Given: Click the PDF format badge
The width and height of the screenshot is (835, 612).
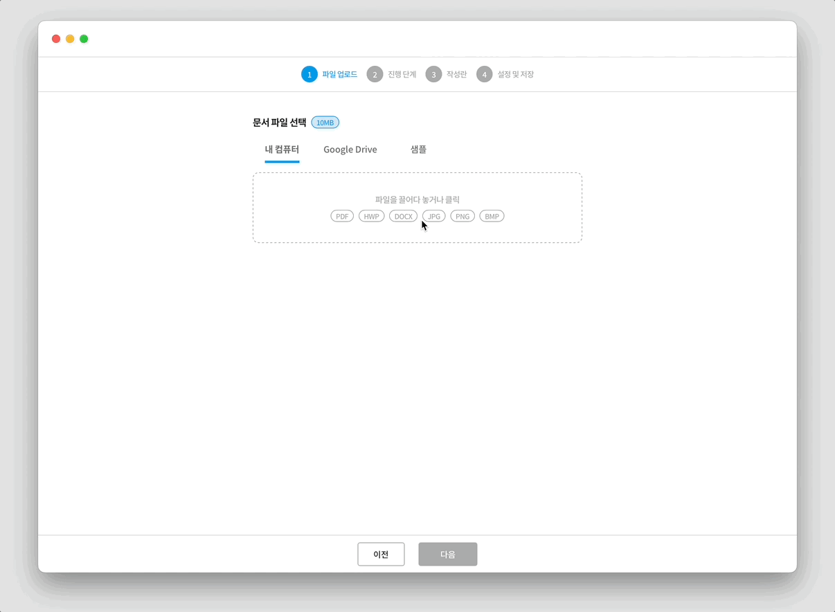Looking at the screenshot, I should pyautogui.click(x=342, y=217).
